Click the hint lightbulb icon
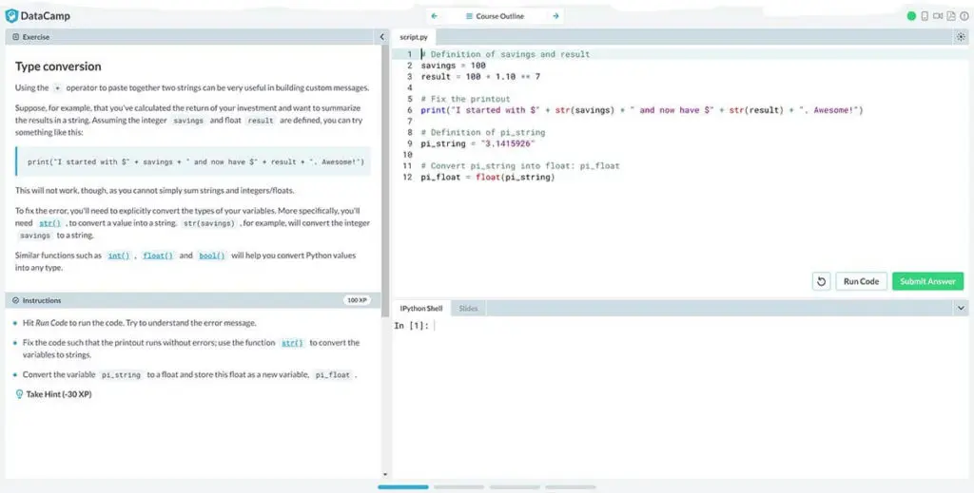 click(x=19, y=394)
